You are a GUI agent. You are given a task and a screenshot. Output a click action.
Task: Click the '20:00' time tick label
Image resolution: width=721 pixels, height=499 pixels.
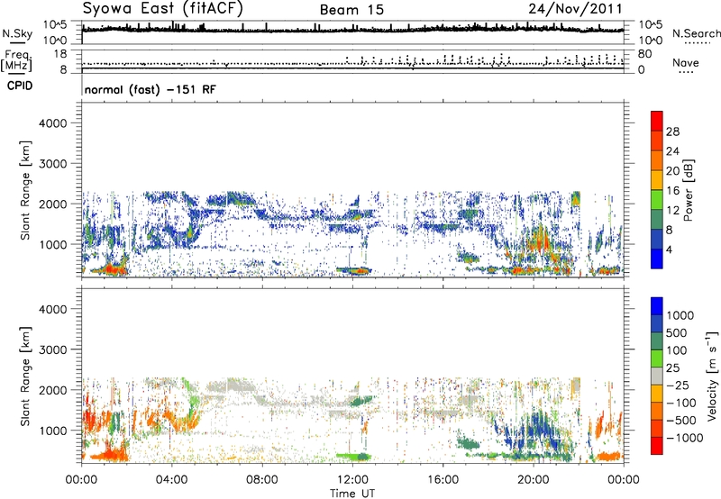533,480
